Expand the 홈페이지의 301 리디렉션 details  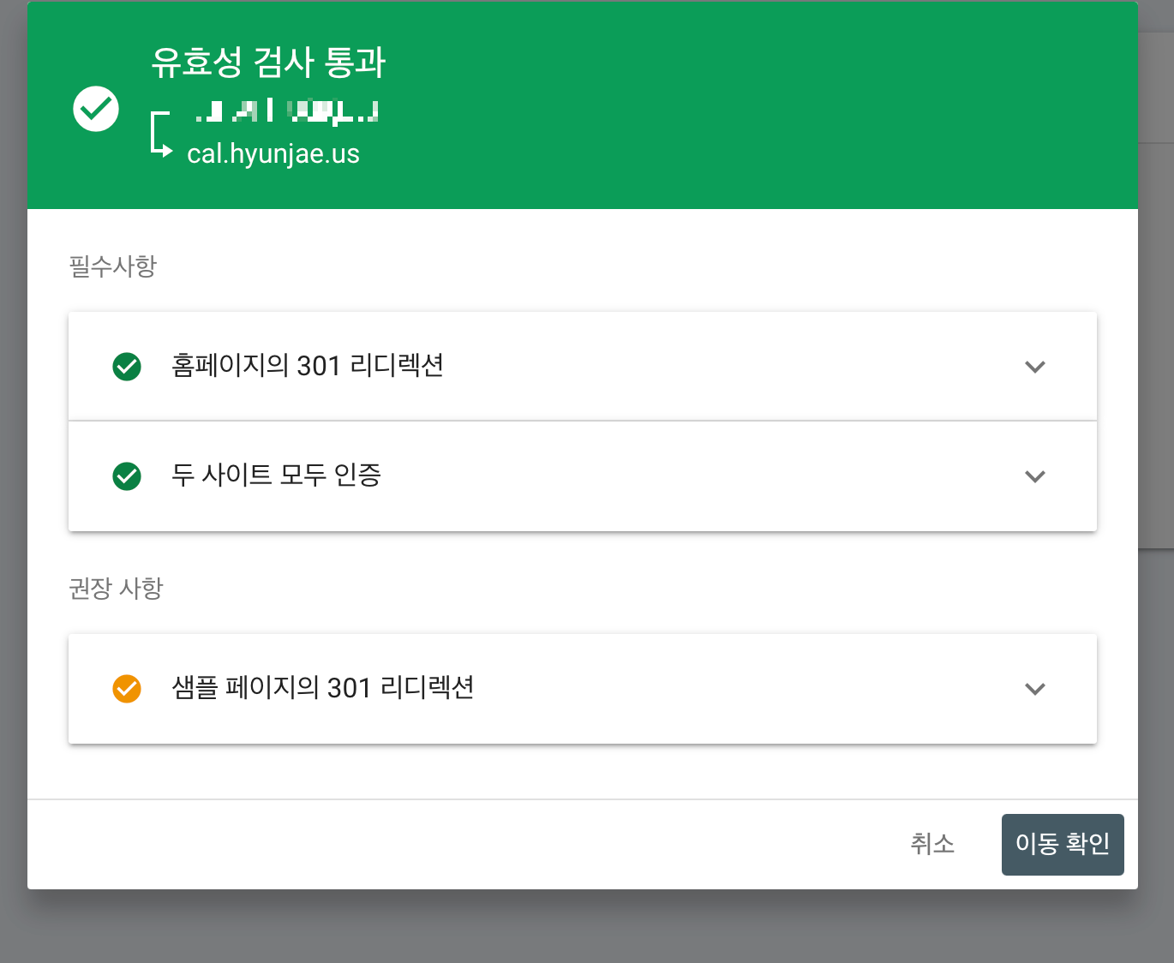1035,367
